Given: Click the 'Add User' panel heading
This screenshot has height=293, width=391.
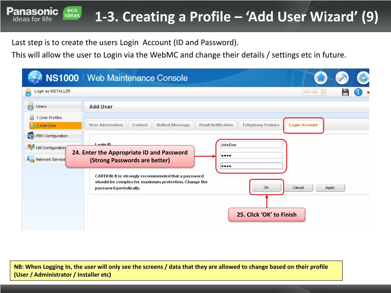Looking at the screenshot, I should (101, 107).
